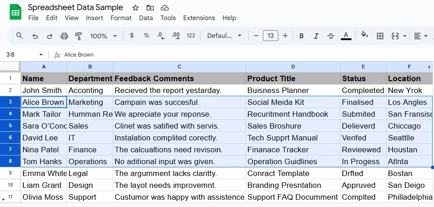Image resolution: width=434 pixels, height=207 pixels.
Task: Decrease font size with minus button
Action: [x=256, y=36]
